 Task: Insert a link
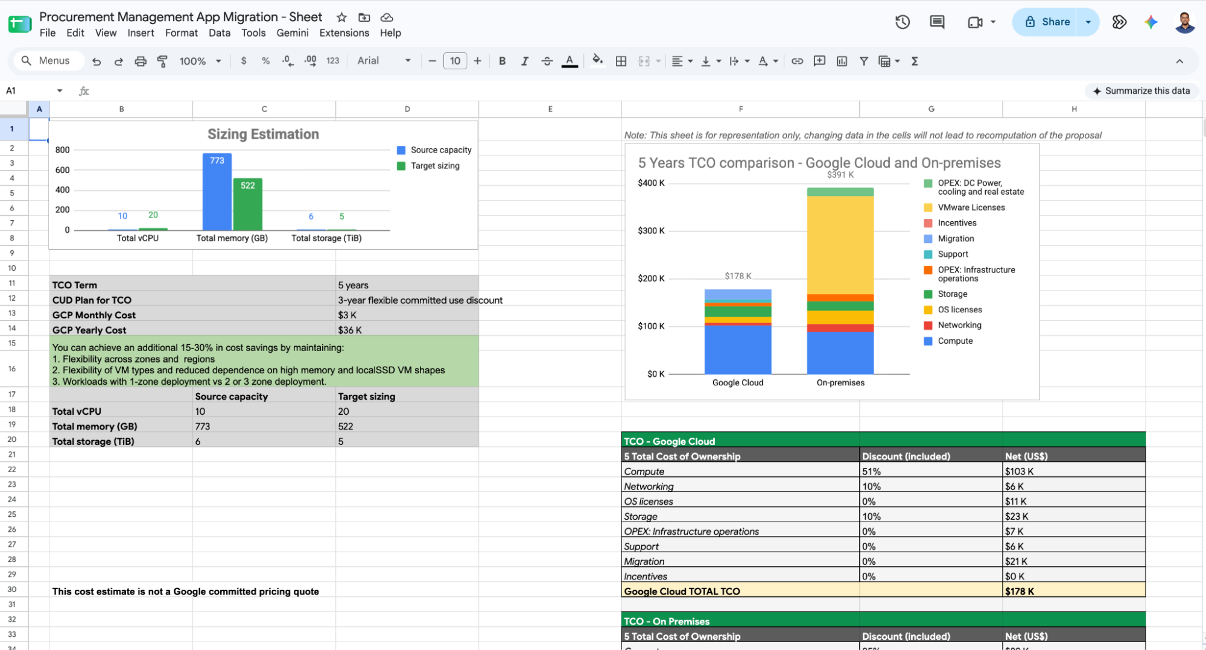(797, 61)
